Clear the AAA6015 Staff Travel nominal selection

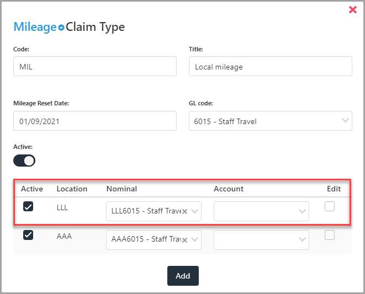pos(184,240)
